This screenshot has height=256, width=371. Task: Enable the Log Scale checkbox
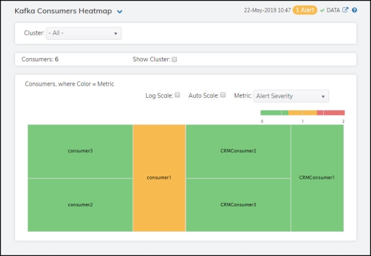click(178, 95)
